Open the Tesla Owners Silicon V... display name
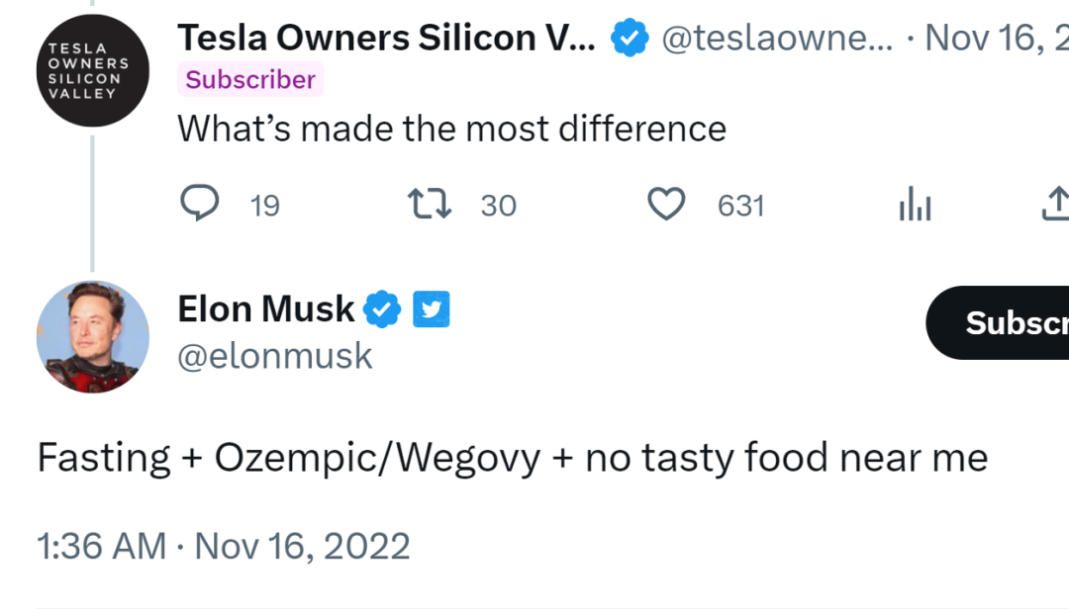The image size is (1069, 609). pos(386,39)
